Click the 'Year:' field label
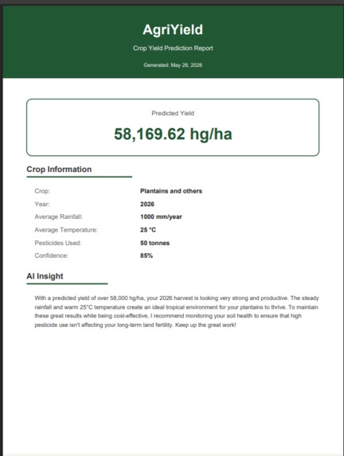Viewport: 344px width, 456px height. [x=42, y=205]
